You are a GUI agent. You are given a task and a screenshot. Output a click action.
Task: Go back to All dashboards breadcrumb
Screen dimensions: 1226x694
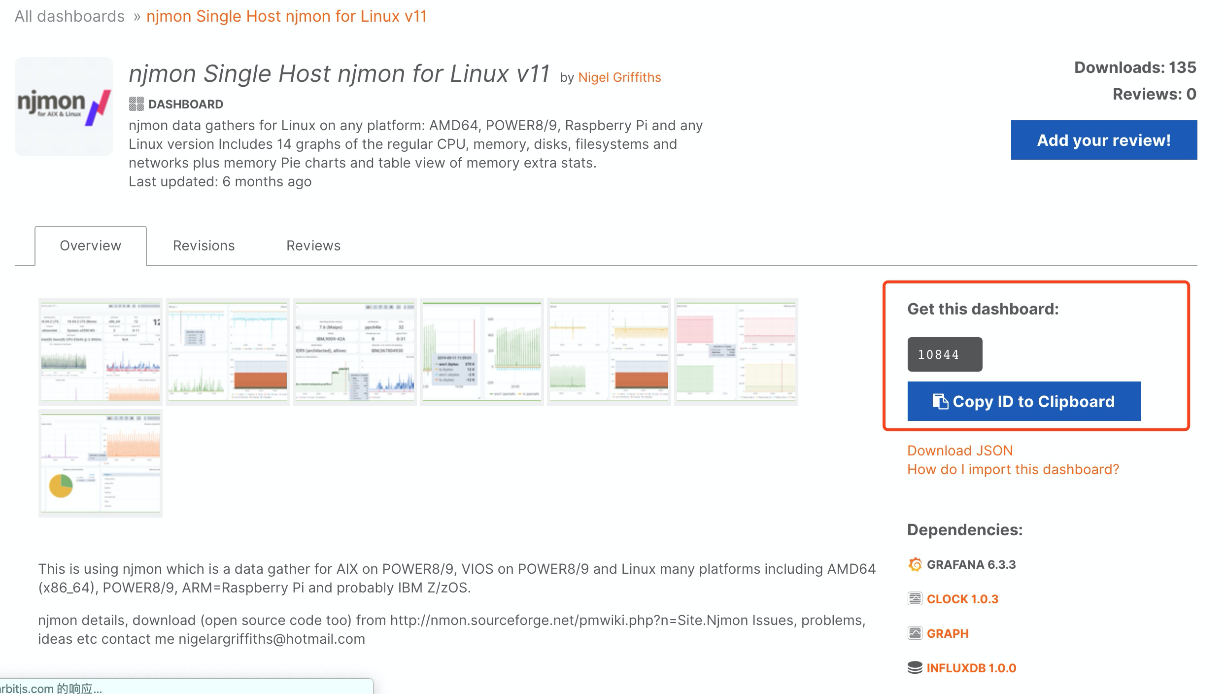tap(69, 16)
